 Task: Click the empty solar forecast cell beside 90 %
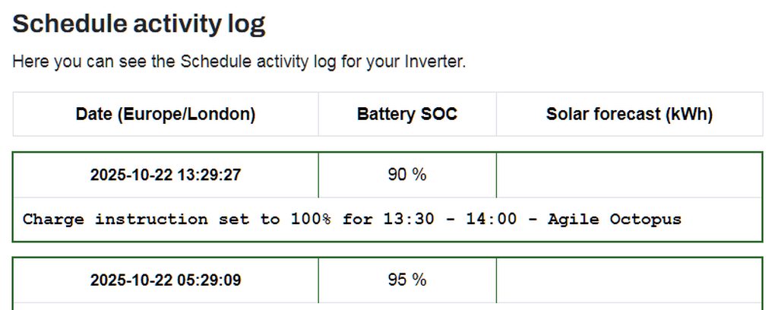[x=629, y=175]
